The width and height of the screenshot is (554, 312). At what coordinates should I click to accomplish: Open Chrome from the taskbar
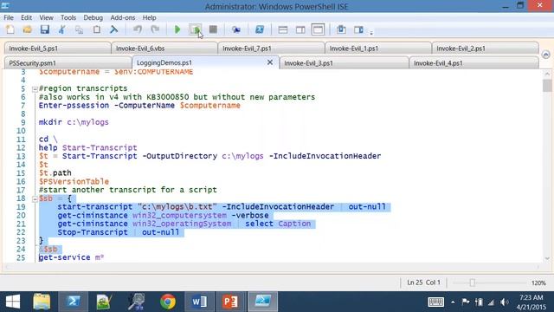click(x=168, y=302)
